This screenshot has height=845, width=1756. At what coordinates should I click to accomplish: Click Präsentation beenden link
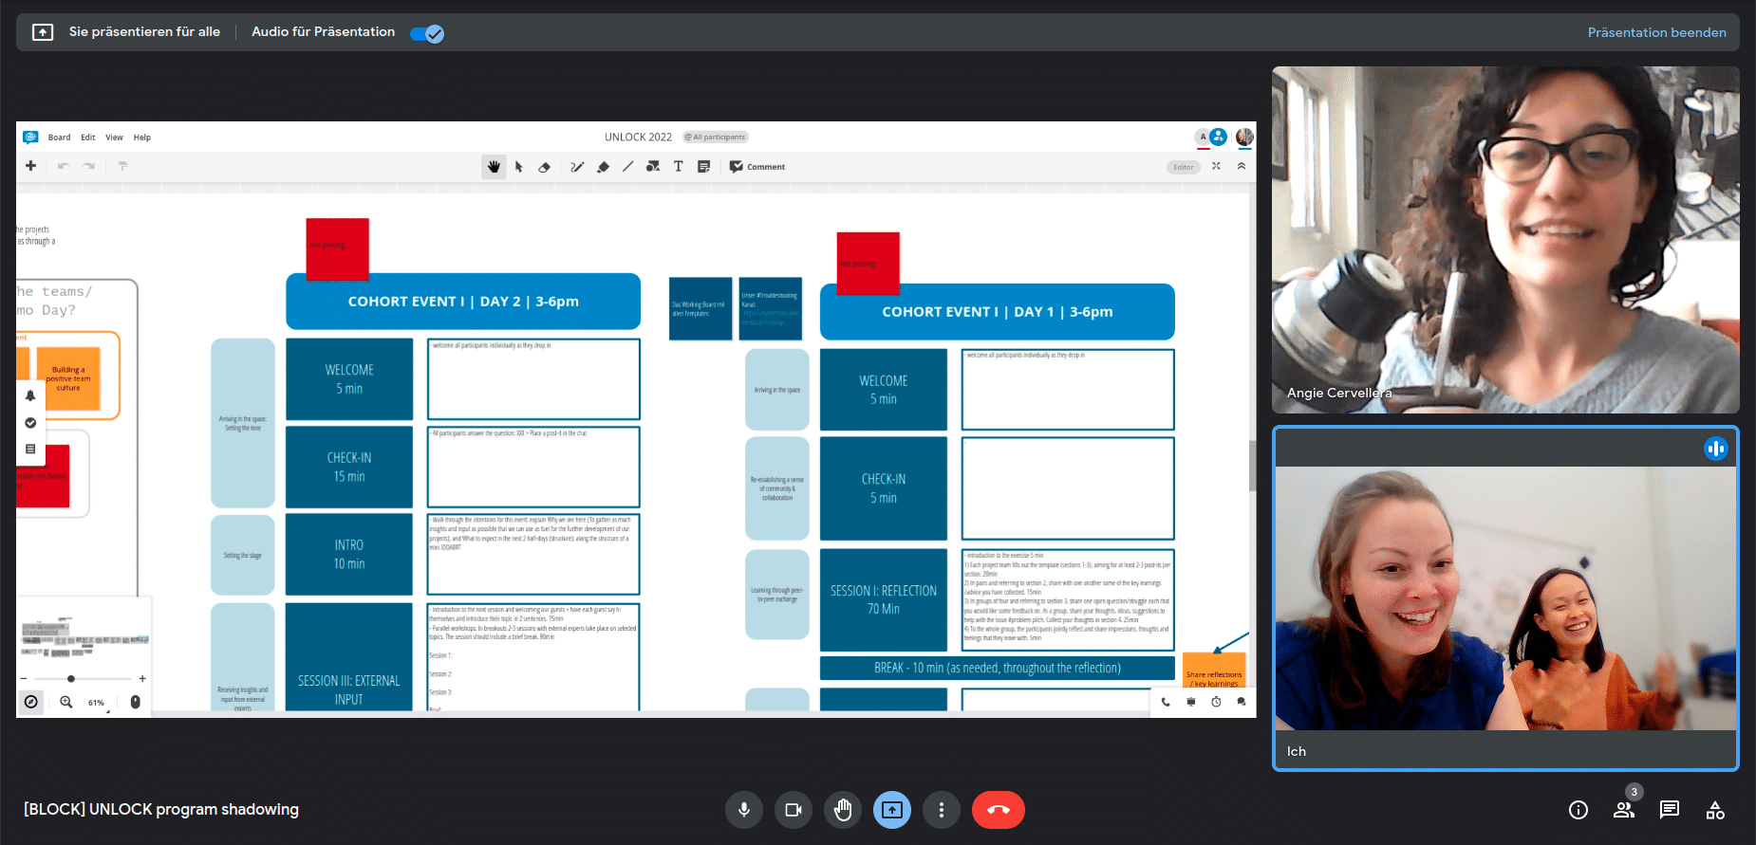(x=1656, y=32)
